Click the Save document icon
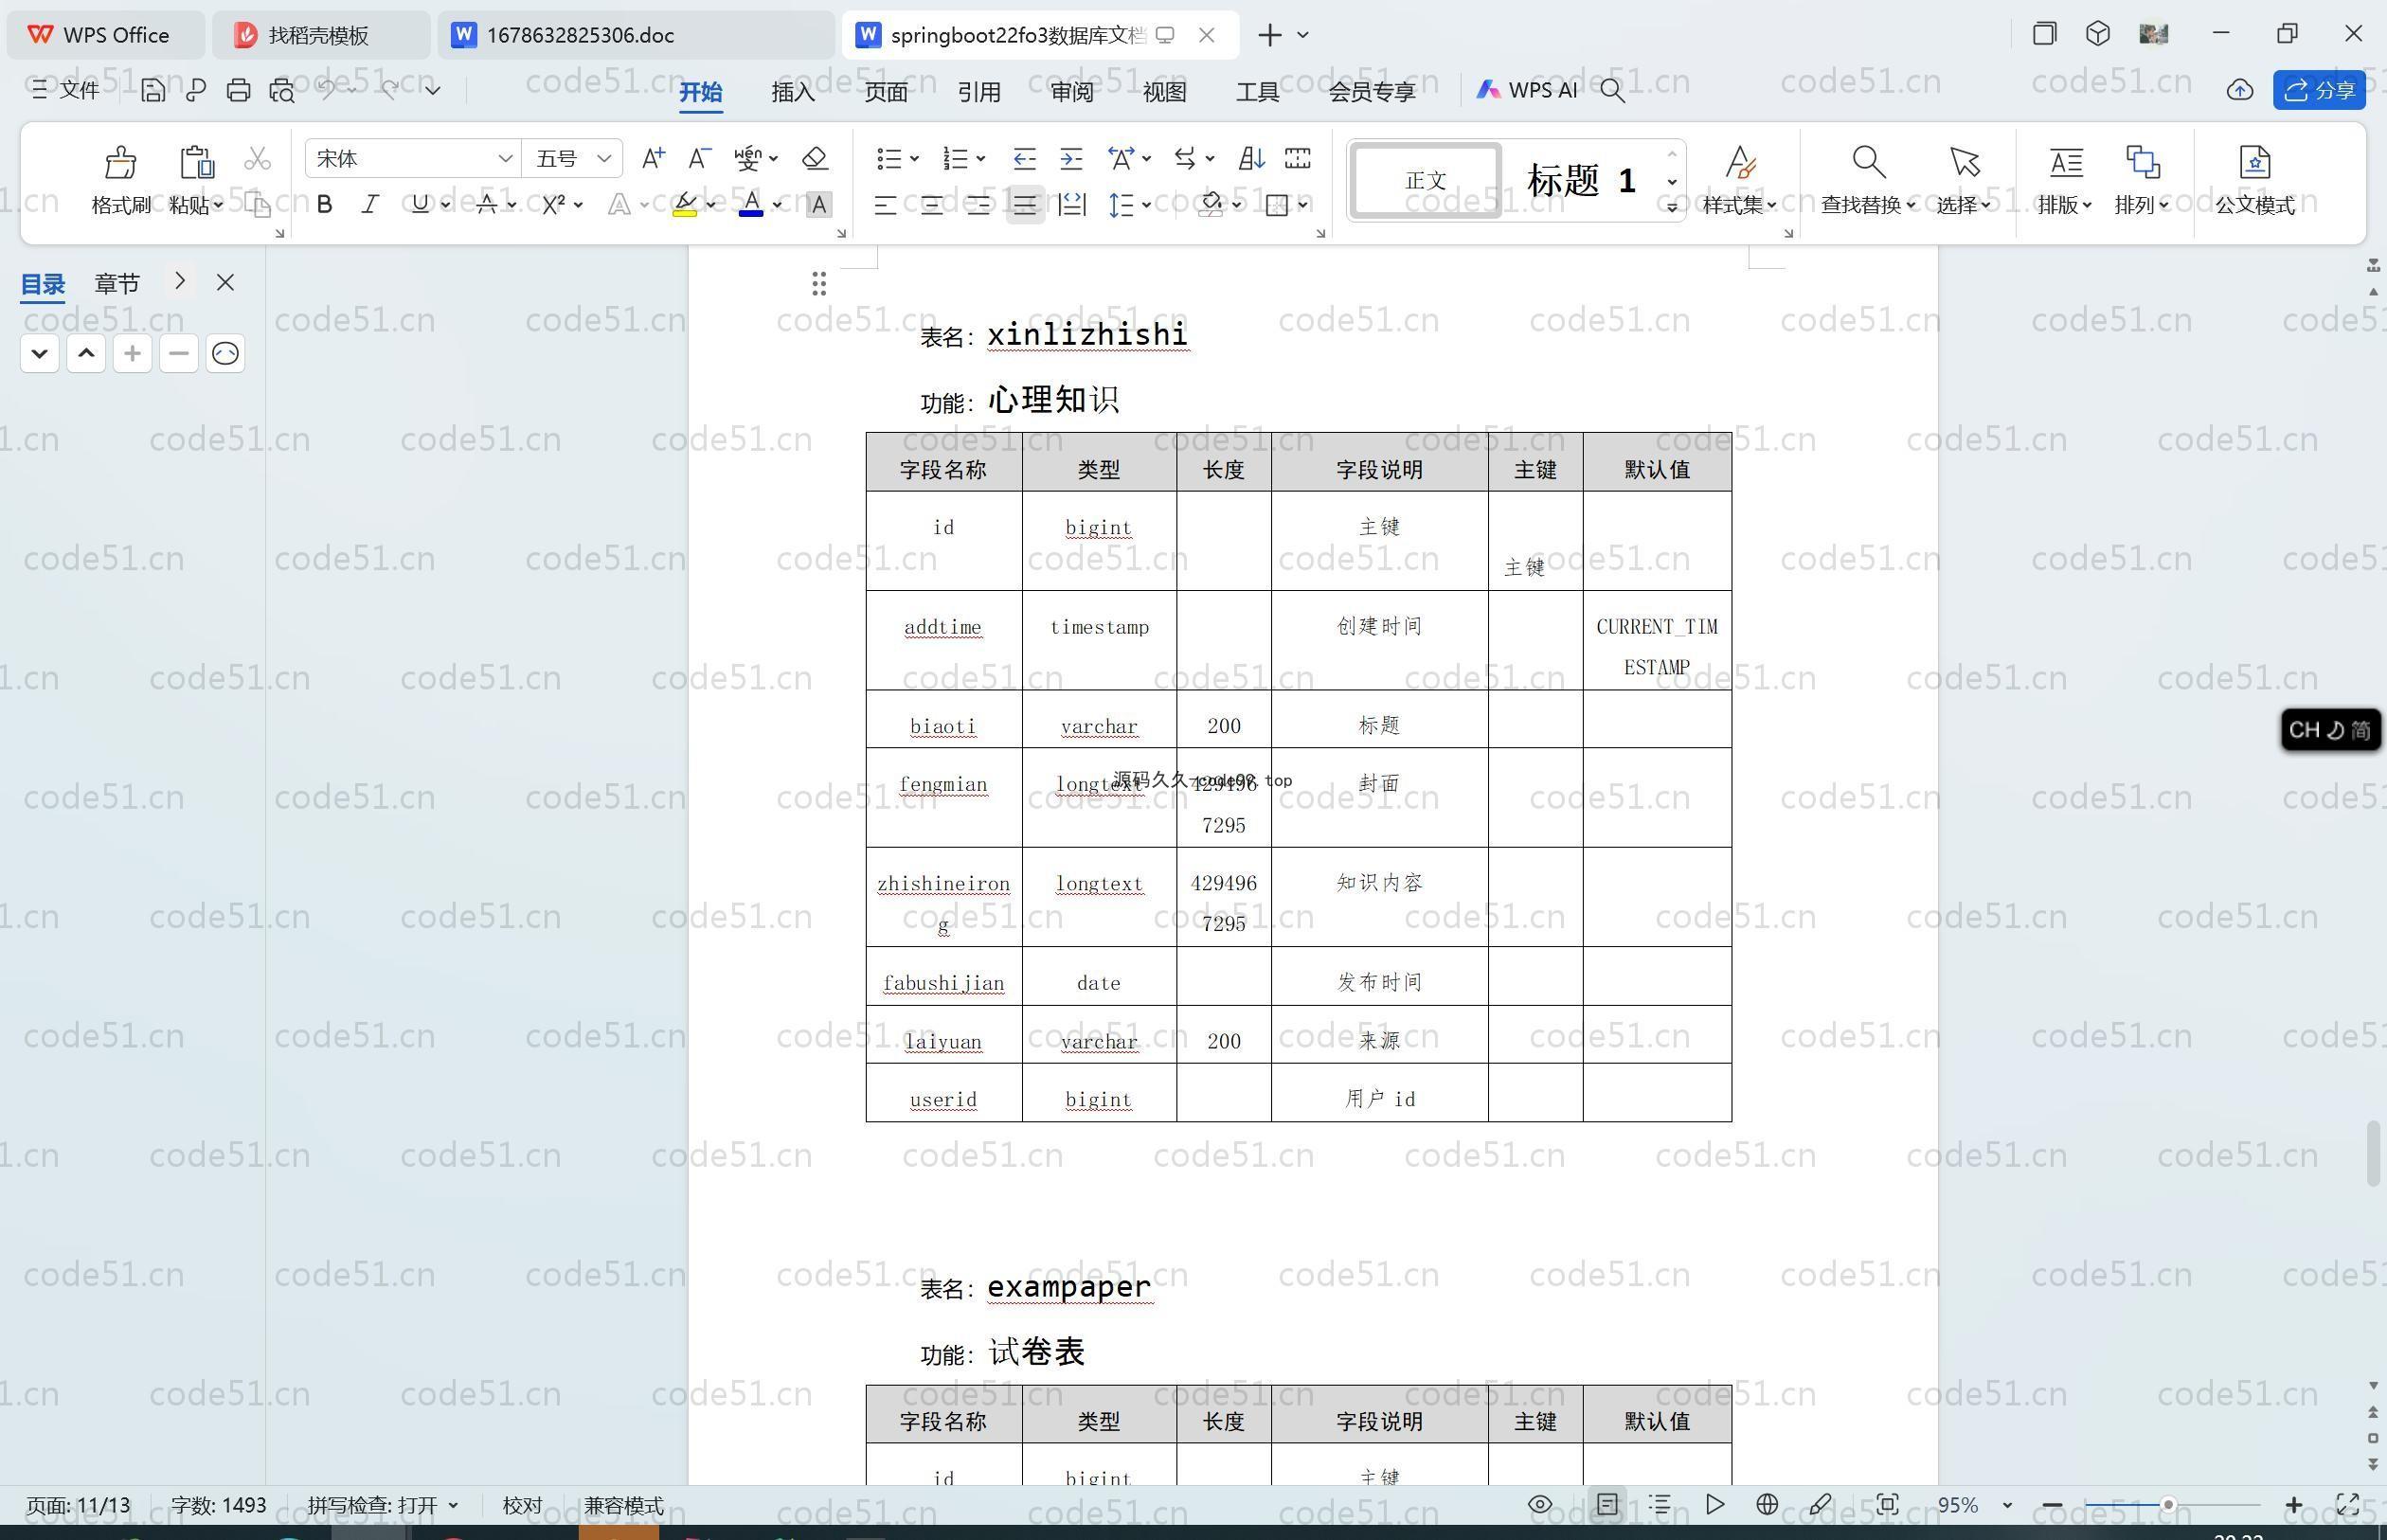Viewport: 2387px width, 1540px height. point(152,90)
